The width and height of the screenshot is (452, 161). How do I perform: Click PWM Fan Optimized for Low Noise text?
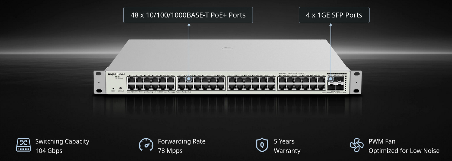coord(404,146)
